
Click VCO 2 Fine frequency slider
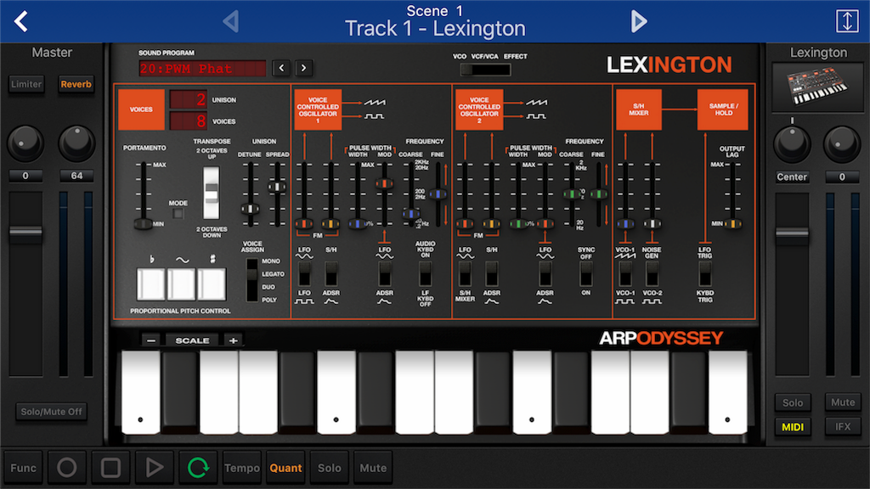(598, 194)
